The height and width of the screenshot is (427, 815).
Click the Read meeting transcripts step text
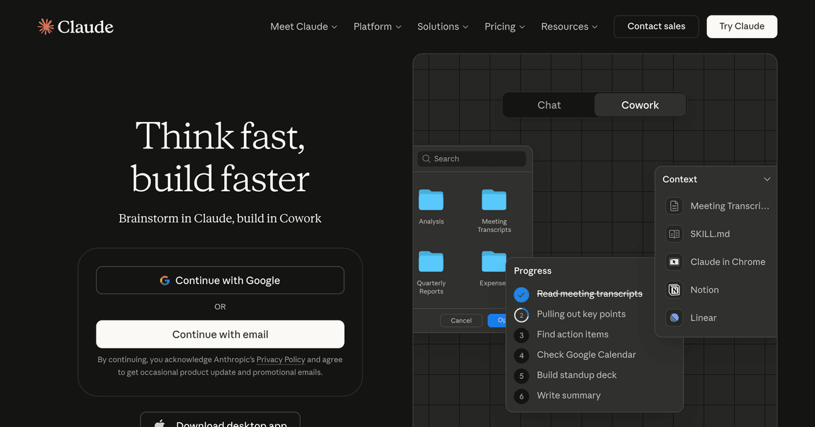click(590, 293)
